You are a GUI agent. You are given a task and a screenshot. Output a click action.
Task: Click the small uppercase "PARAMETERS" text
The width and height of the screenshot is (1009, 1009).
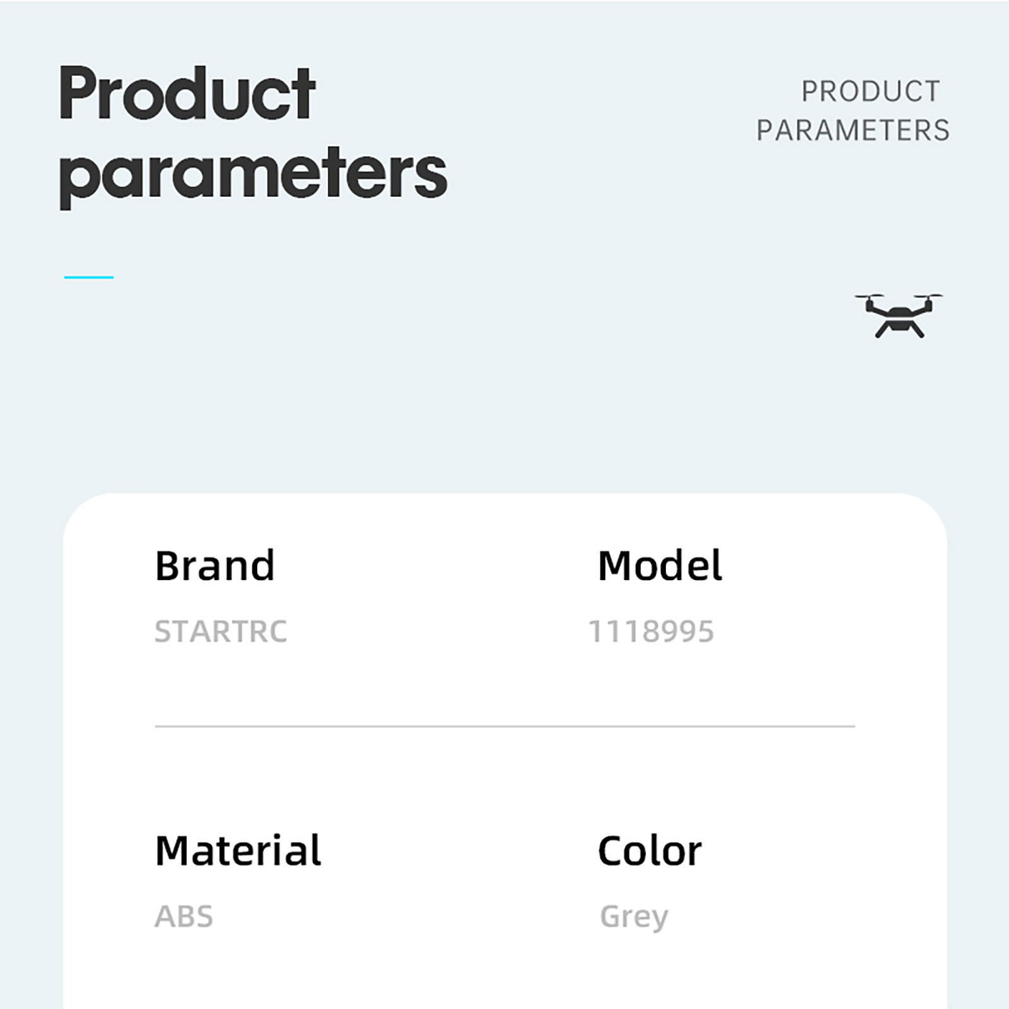pyautogui.click(x=853, y=131)
